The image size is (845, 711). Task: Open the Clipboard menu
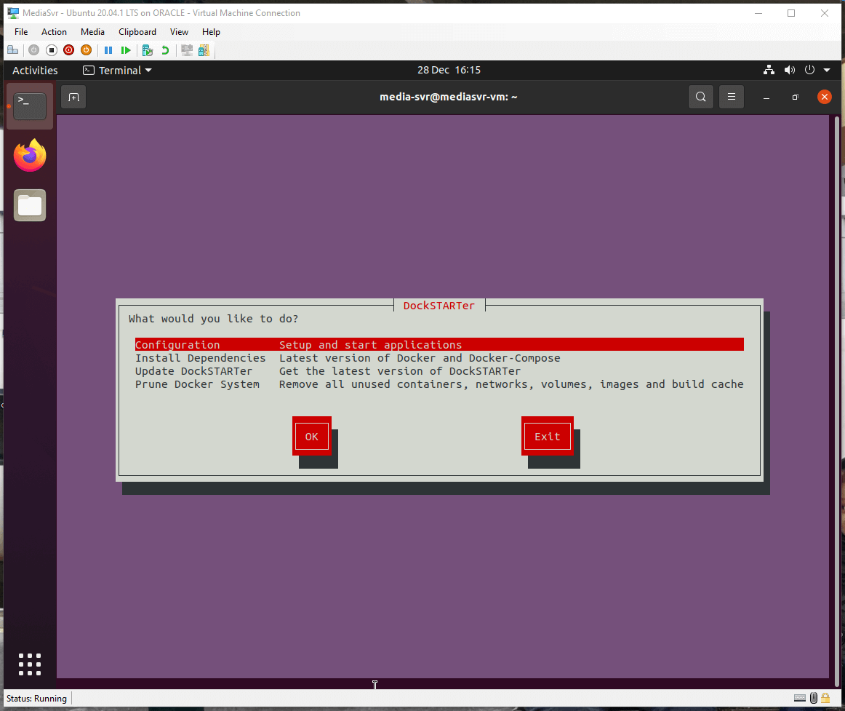(x=137, y=32)
